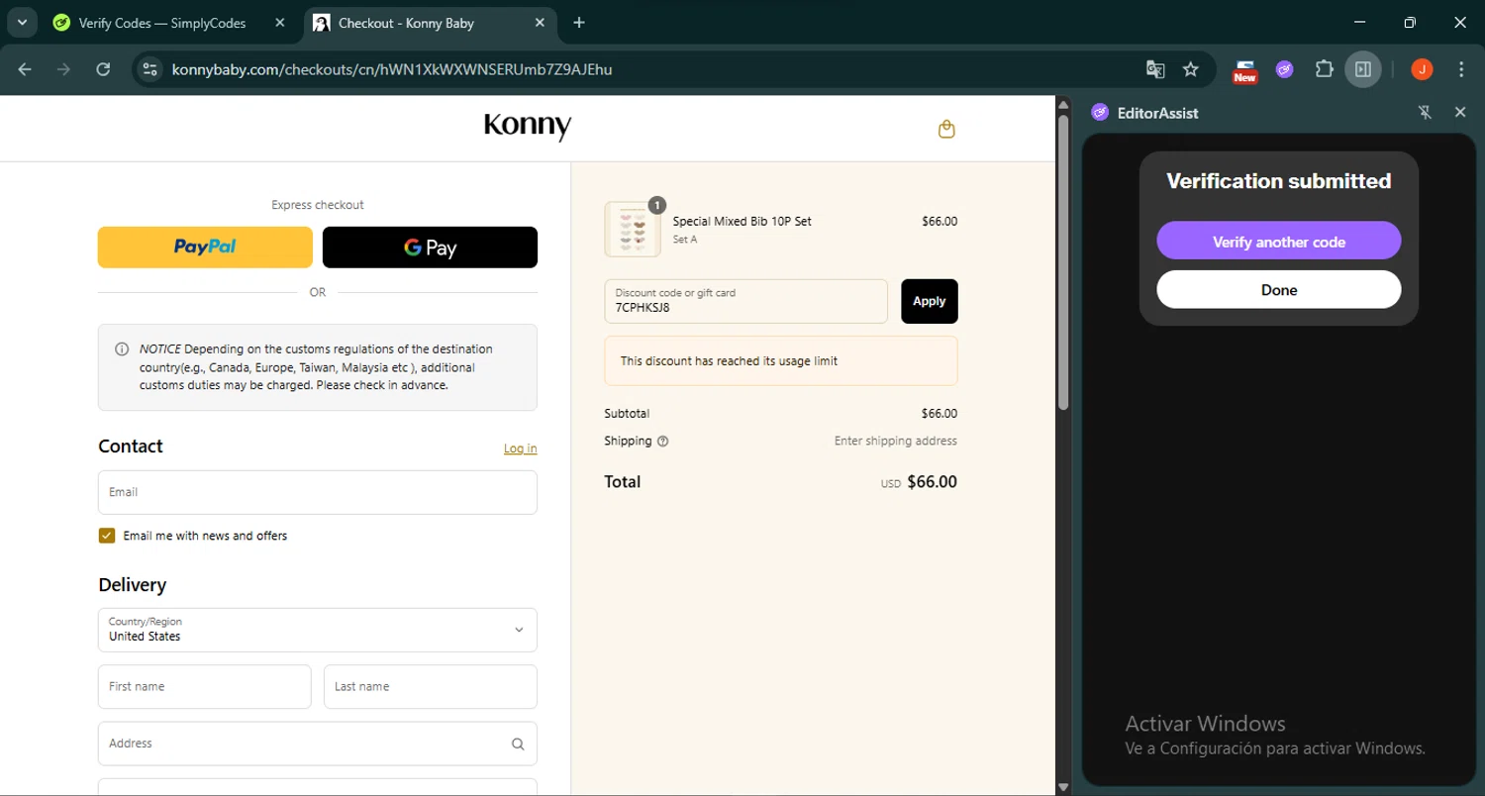Open Chrome three-dot menu
The width and height of the screenshot is (1485, 796).
[1461, 69]
